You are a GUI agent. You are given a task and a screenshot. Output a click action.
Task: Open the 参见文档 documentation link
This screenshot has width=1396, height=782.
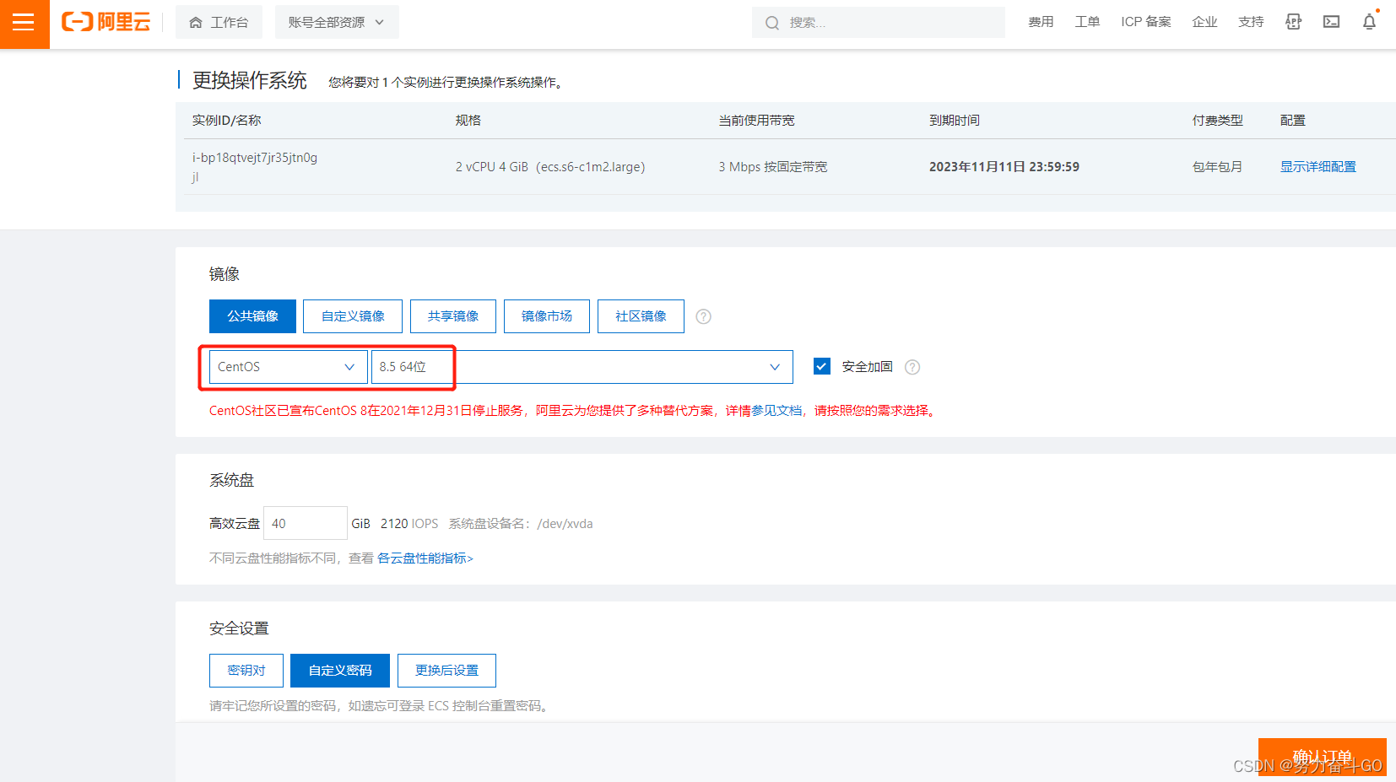[x=776, y=411]
